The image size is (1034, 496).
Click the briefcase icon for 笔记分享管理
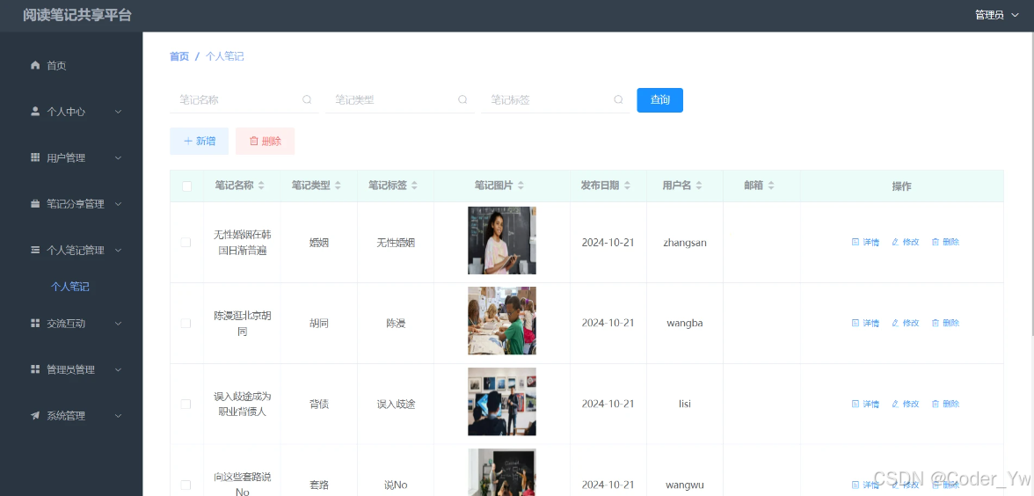[x=35, y=204]
